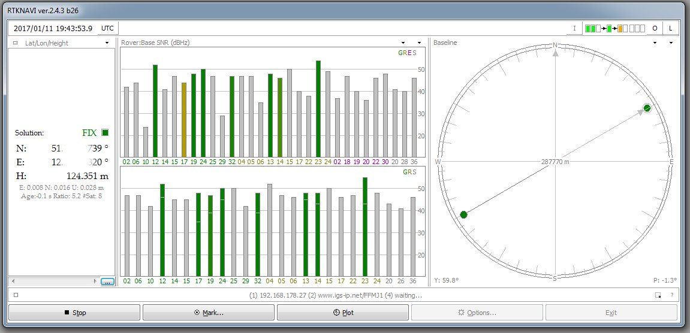Open the right dropdown arrow of SNR panel

point(419,43)
